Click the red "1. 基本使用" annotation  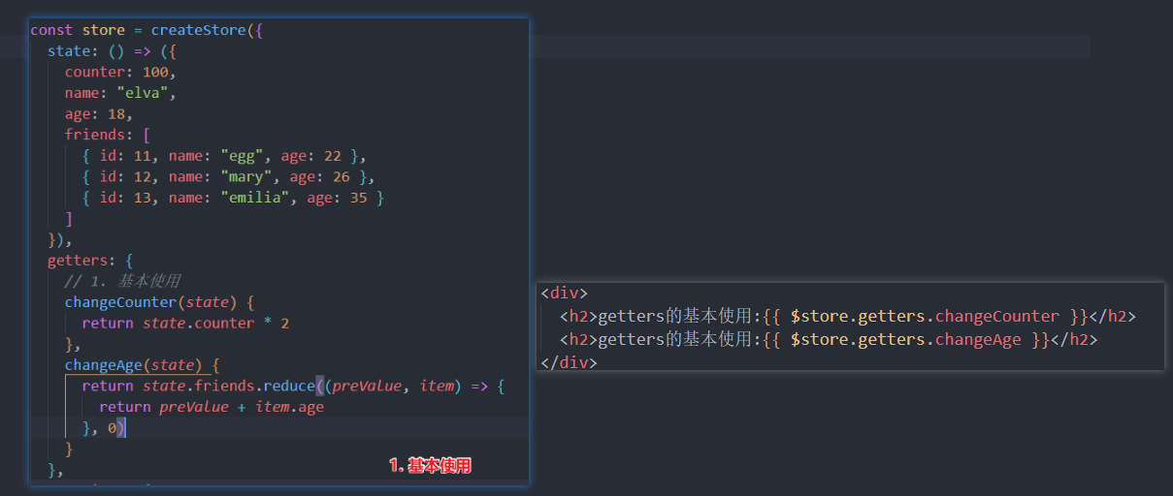(430, 466)
